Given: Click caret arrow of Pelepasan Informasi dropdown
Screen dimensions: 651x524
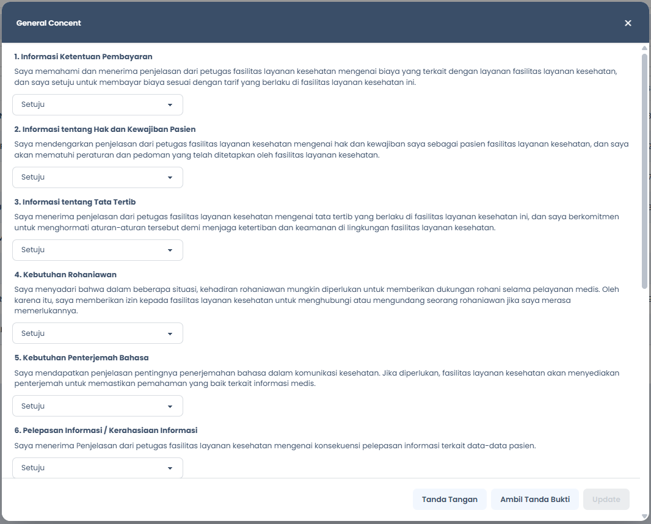Looking at the screenshot, I should click(170, 468).
